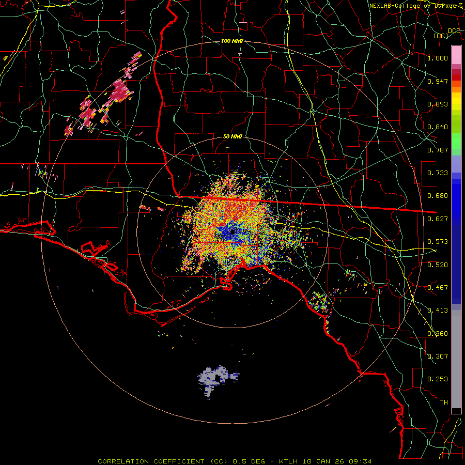Click the large pink echo cluster northwest
This screenshot has height=465, width=465.
(x=119, y=90)
